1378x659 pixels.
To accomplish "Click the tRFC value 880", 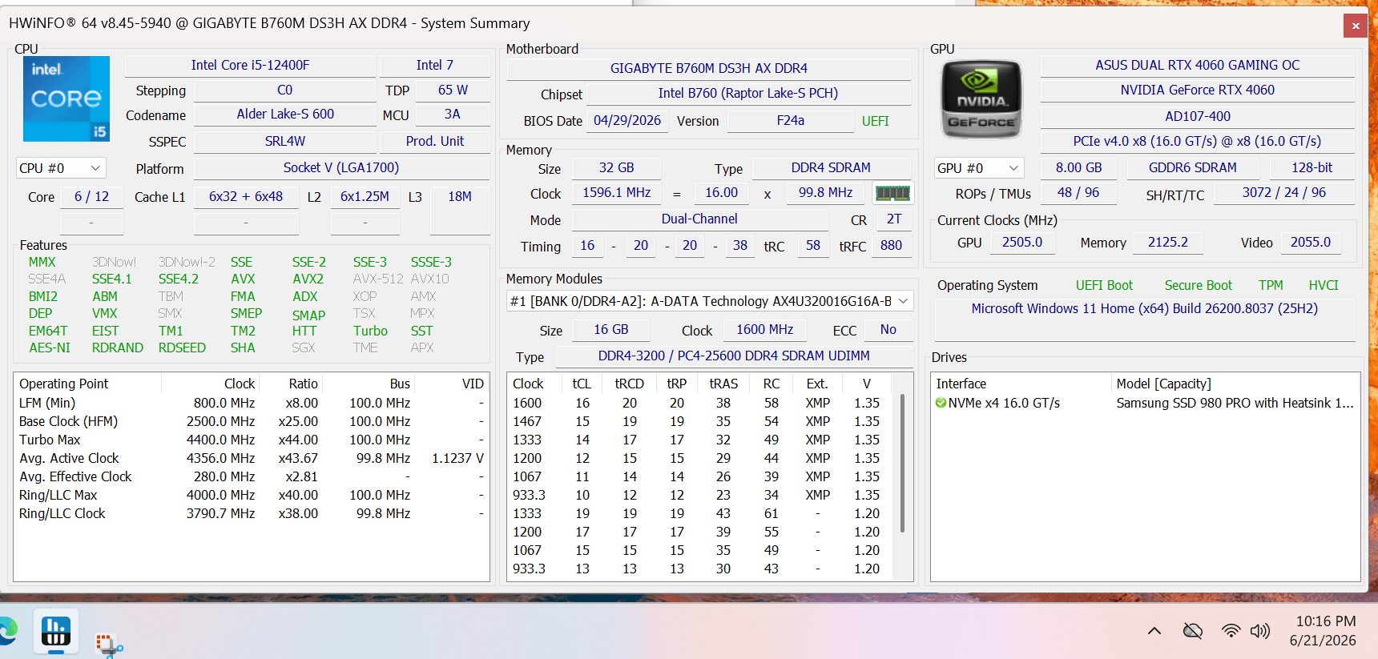I will pos(891,246).
